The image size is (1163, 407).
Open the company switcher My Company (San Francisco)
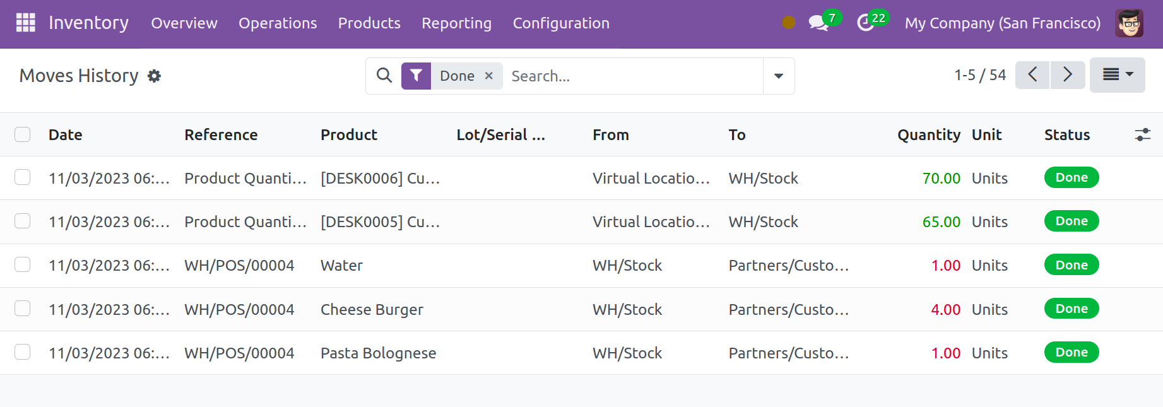(x=1002, y=23)
